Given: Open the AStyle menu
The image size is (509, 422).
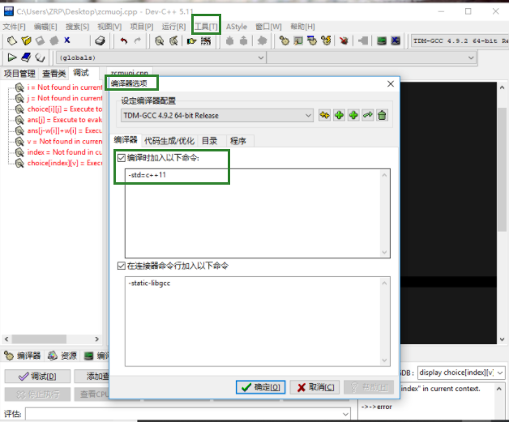Looking at the screenshot, I should [237, 27].
